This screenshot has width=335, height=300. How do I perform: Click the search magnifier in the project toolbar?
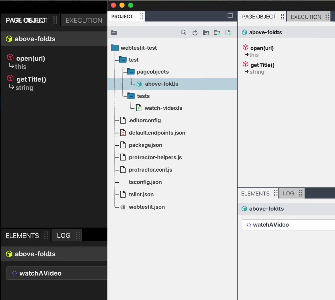(x=183, y=33)
